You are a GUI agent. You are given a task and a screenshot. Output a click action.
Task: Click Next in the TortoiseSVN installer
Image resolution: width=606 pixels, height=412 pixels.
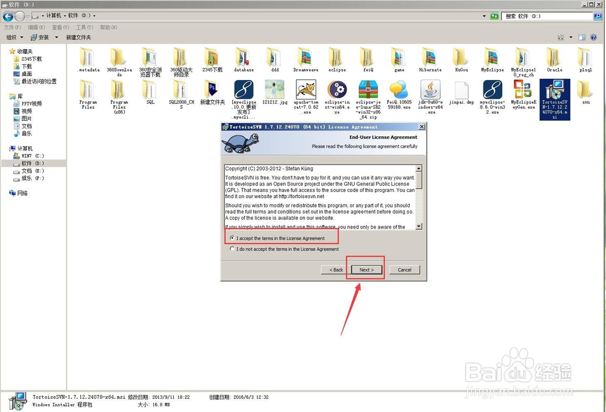[367, 270]
